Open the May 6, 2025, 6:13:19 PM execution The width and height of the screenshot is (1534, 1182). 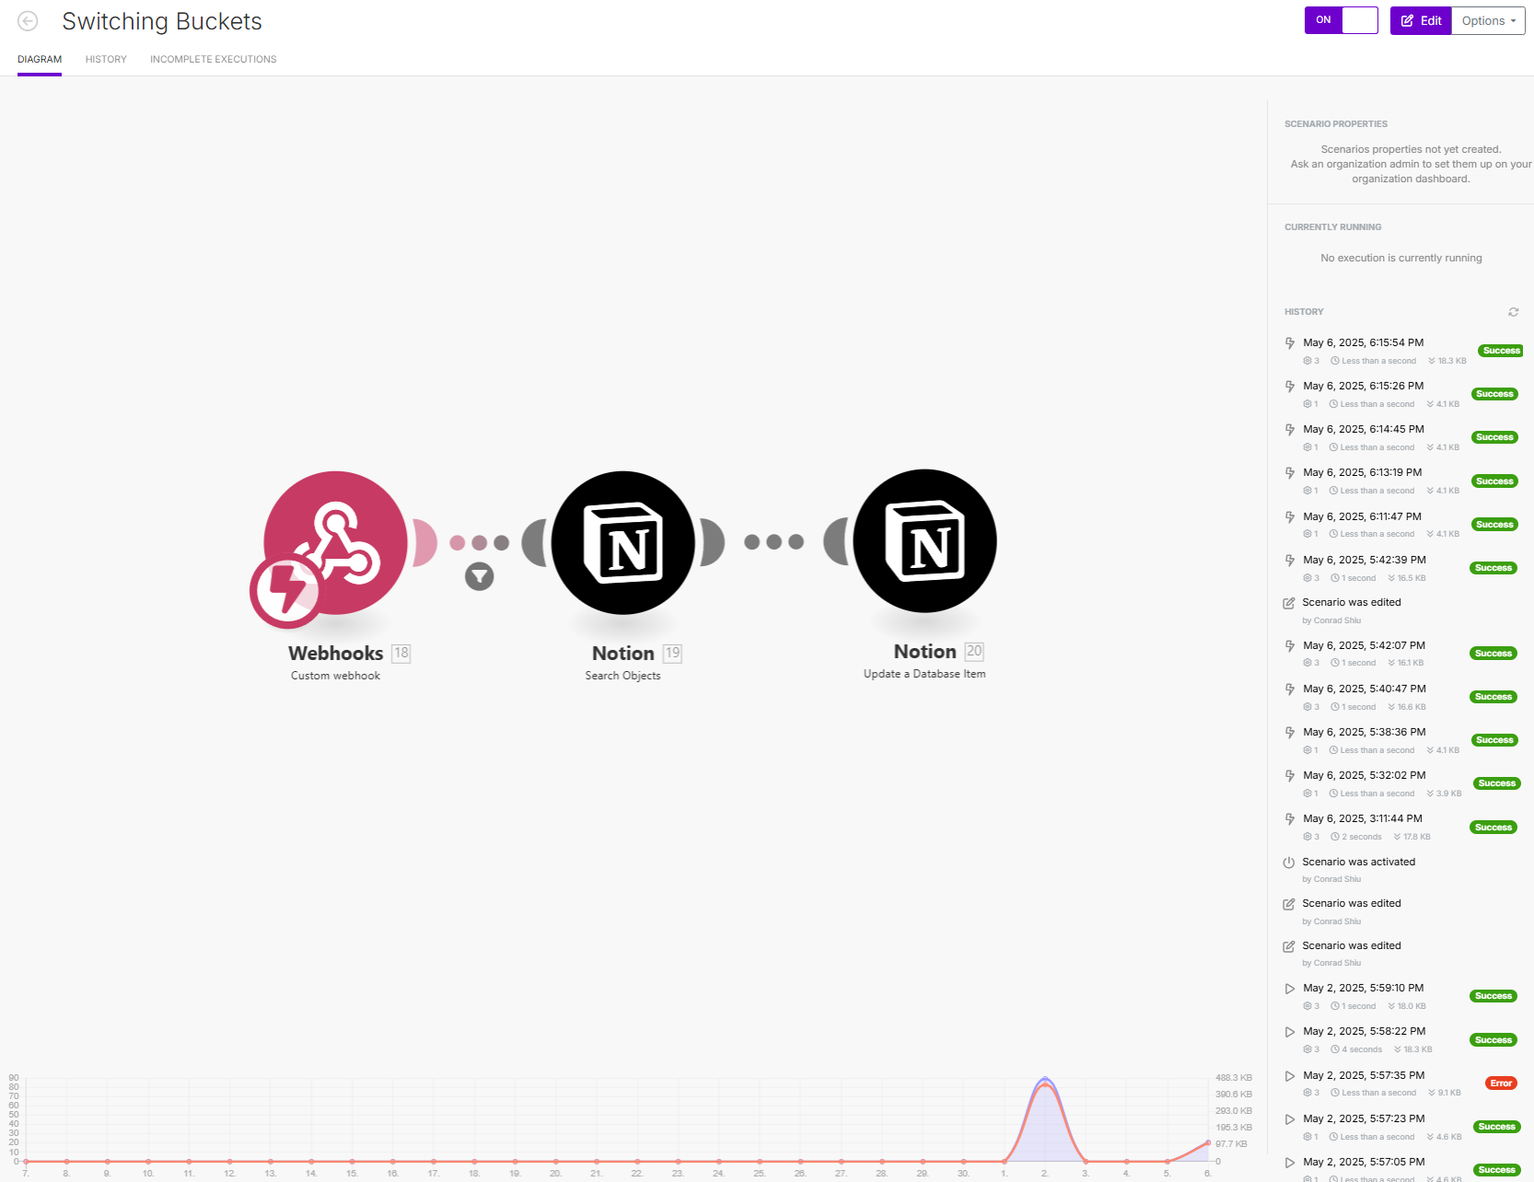tap(1362, 472)
